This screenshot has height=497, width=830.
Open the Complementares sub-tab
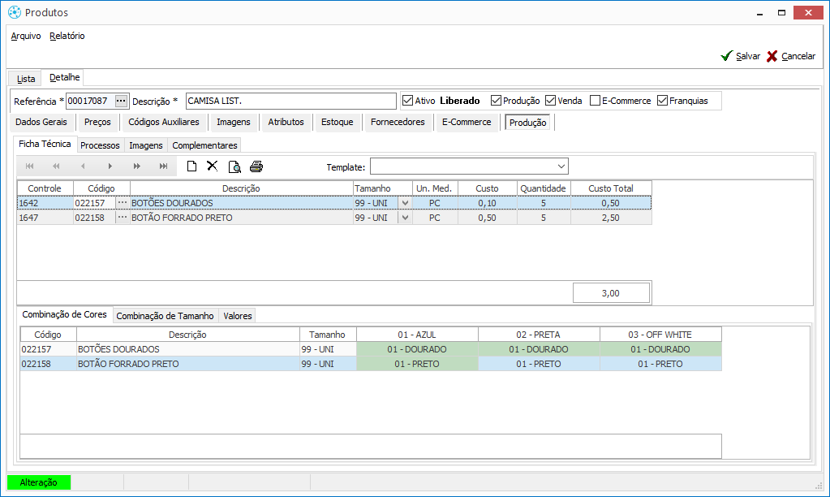tap(204, 145)
